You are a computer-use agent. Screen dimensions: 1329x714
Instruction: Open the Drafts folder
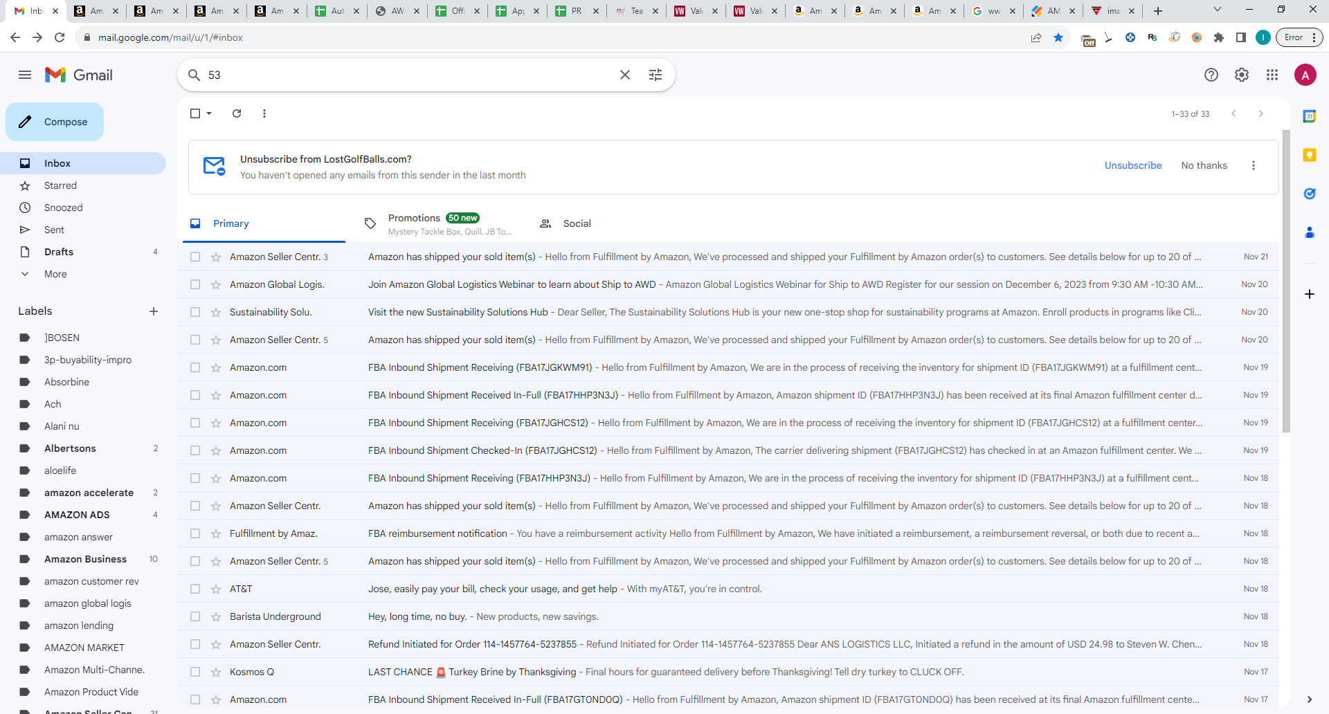(x=83, y=252)
